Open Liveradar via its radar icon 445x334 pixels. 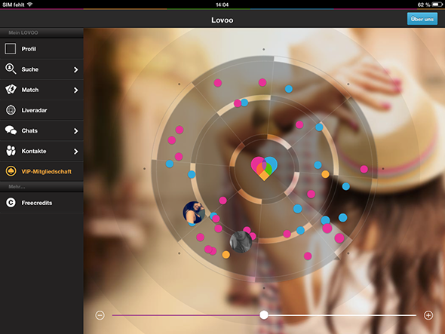[11, 110]
